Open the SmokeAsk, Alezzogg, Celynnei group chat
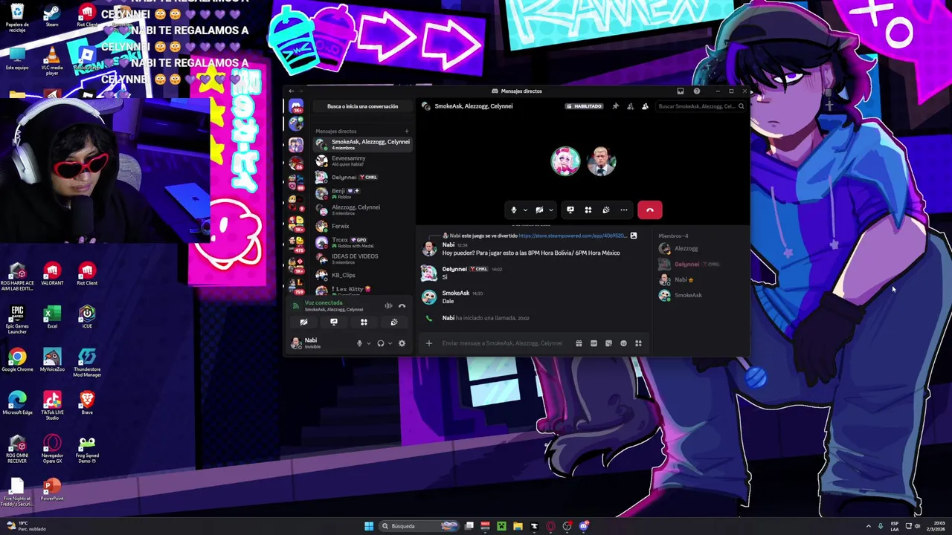The width and height of the screenshot is (952, 535). coord(362,144)
